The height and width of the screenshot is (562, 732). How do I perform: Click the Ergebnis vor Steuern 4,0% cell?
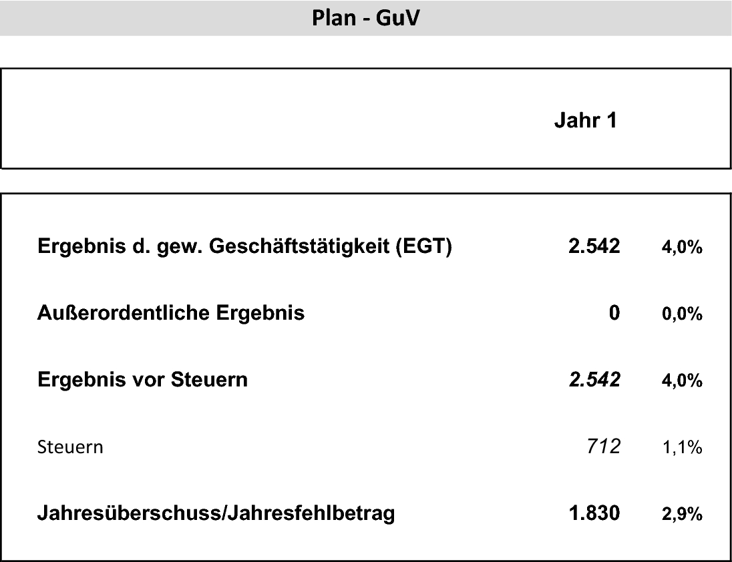coord(682,380)
